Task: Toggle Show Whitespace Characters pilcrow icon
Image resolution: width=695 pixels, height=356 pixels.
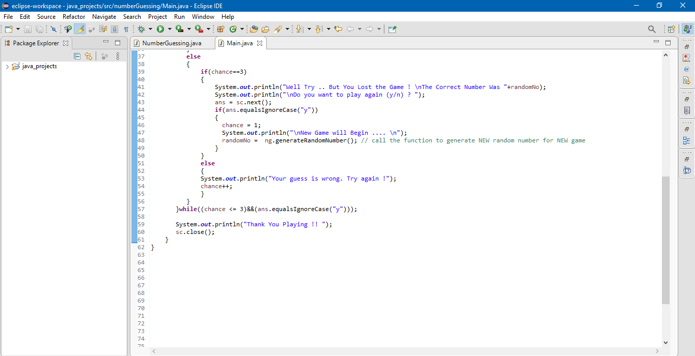Action: [x=126, y=29]
